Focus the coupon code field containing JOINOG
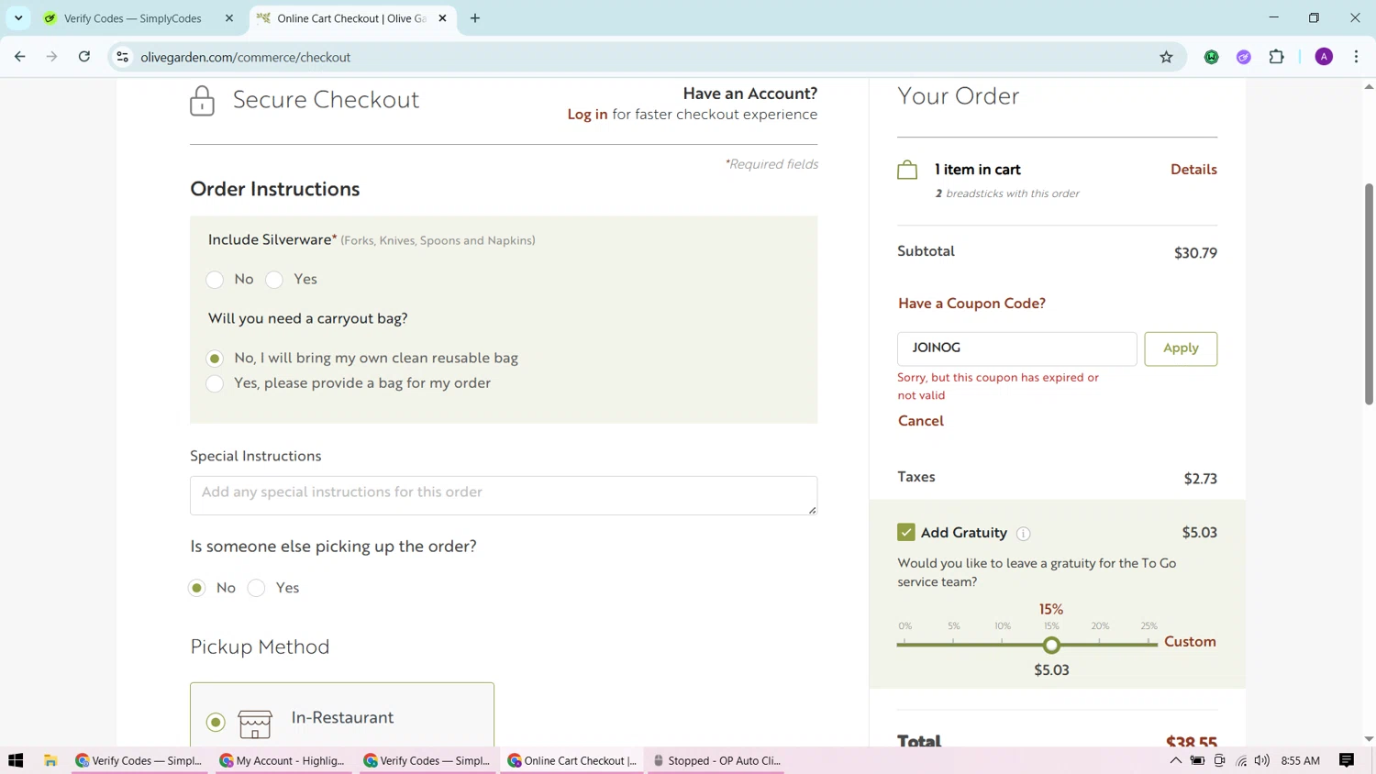1376x774 pixels. point(1016,348)
